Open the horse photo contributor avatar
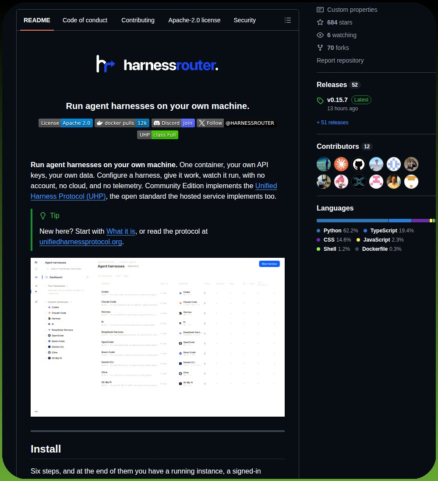 pos(411,164)
